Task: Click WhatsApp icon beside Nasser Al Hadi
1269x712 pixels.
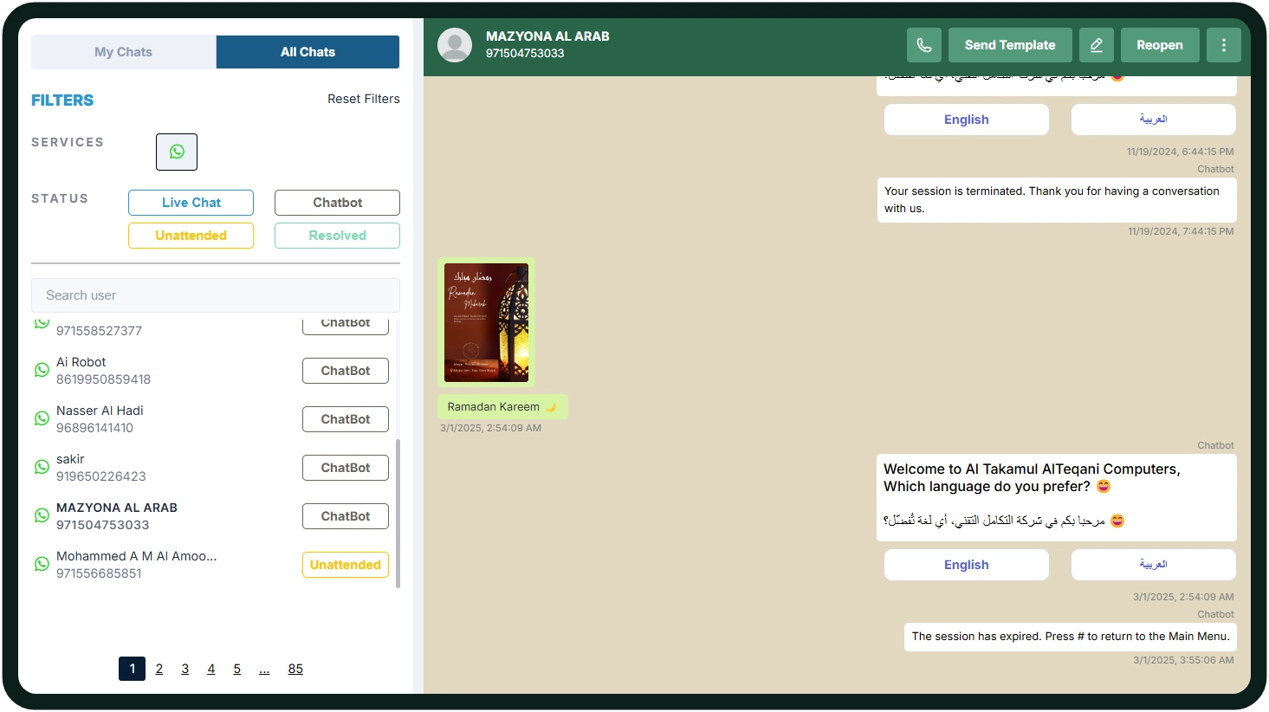Action: pyautogui.click(x=42, y=418)
